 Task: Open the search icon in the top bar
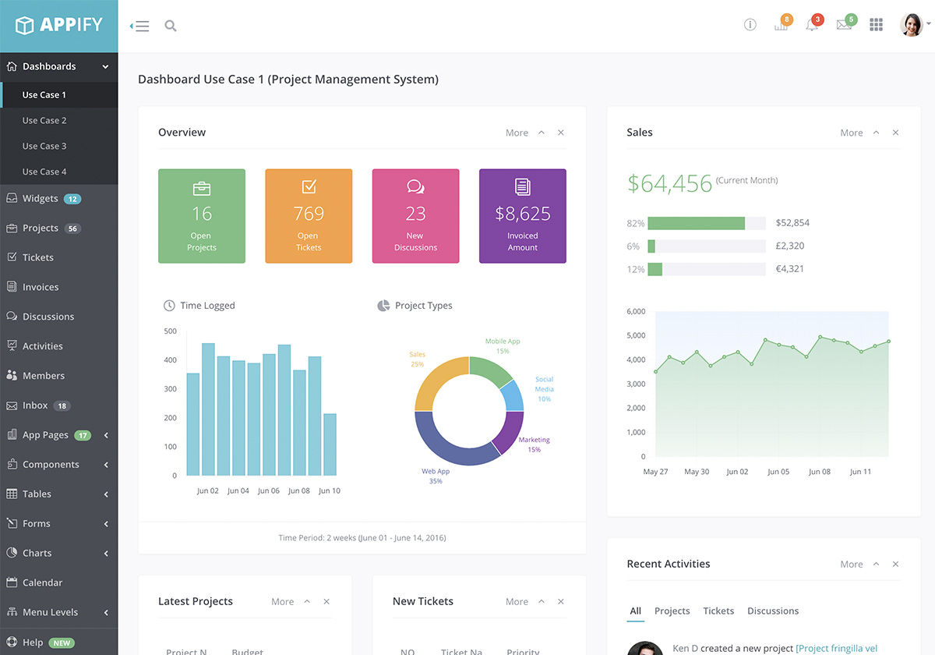tap(171, 25)
